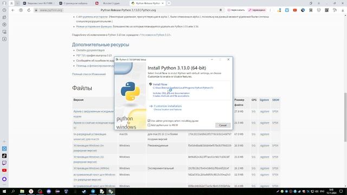Open a new browser tab with plus
Viewport: 347px width, 195px height.
169,3
